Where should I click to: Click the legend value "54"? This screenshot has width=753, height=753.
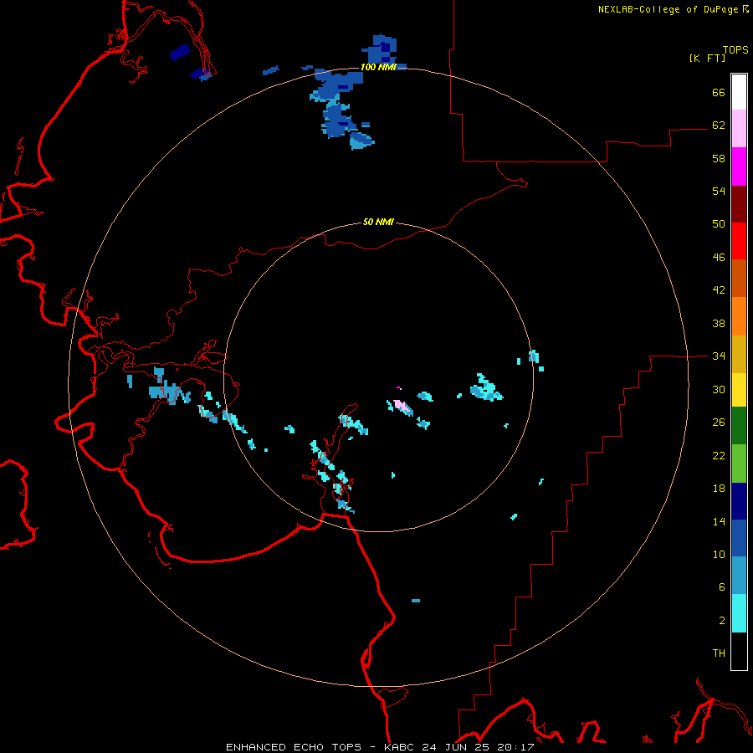click(719, 191)
